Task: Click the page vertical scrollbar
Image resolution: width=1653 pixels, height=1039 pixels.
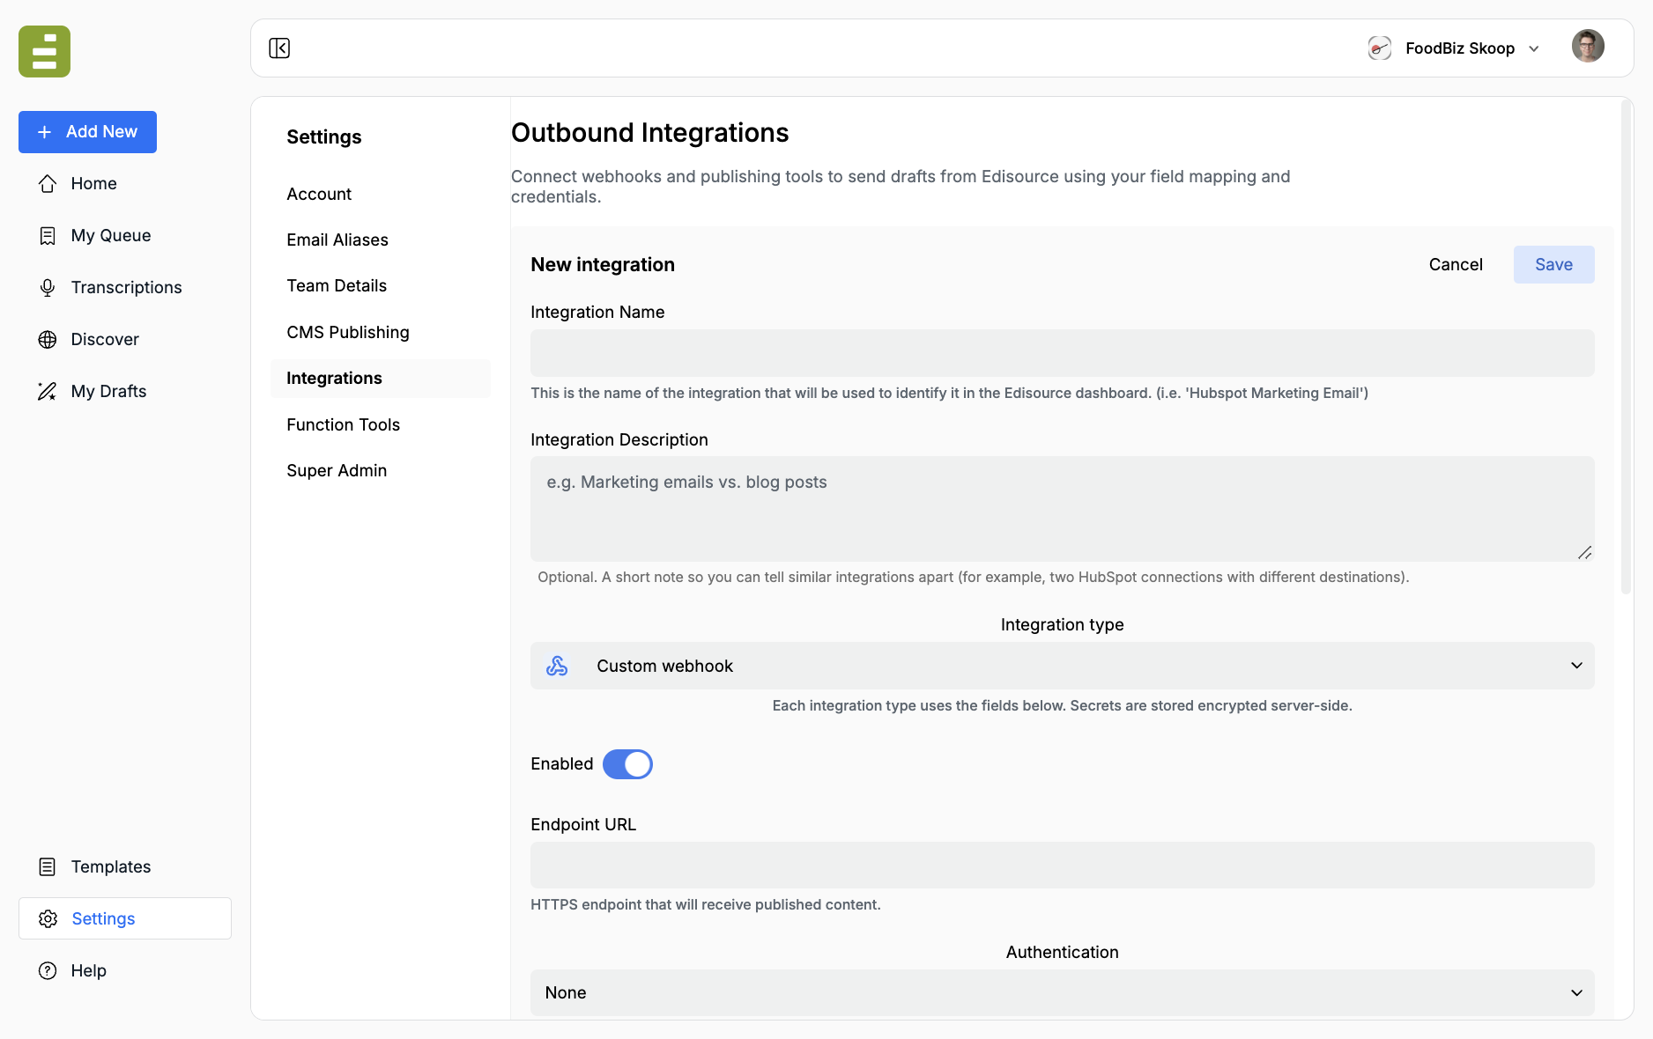Action: [x=1626, y=348]
